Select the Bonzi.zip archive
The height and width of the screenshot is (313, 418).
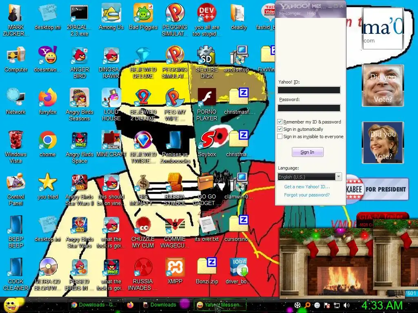point(207,271)
